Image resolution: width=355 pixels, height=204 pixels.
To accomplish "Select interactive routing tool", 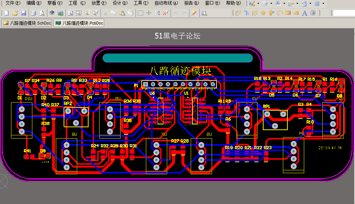I will point(238,13).
